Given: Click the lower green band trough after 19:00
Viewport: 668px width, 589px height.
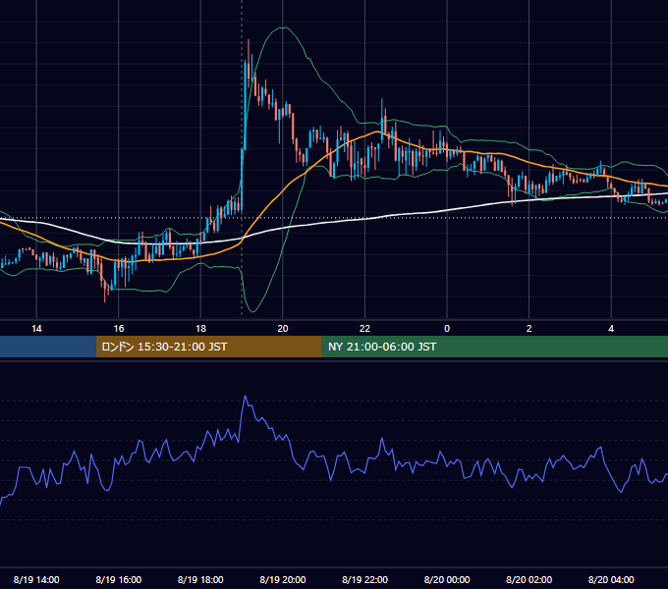Looking at the screenshot, I should pos(252,311).
